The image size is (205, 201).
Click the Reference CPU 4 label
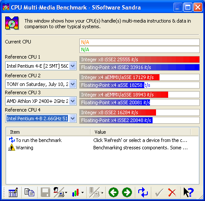(23, 110)
